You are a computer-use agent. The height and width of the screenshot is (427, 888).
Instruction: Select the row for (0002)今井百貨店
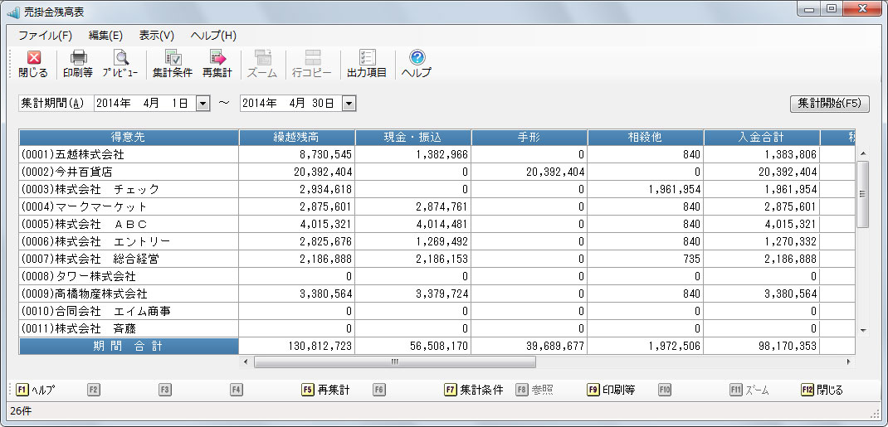(129, 172)
